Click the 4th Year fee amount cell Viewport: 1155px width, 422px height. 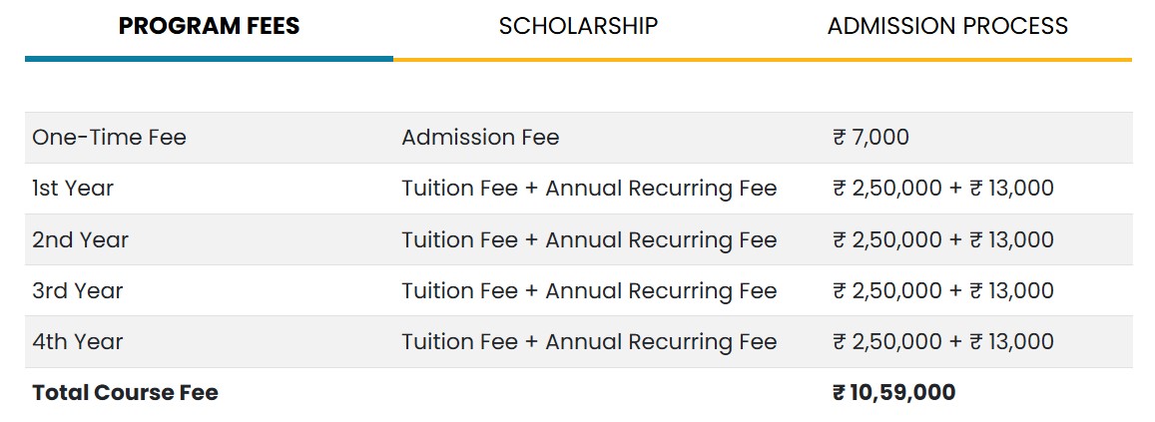(x=942, y=342)
